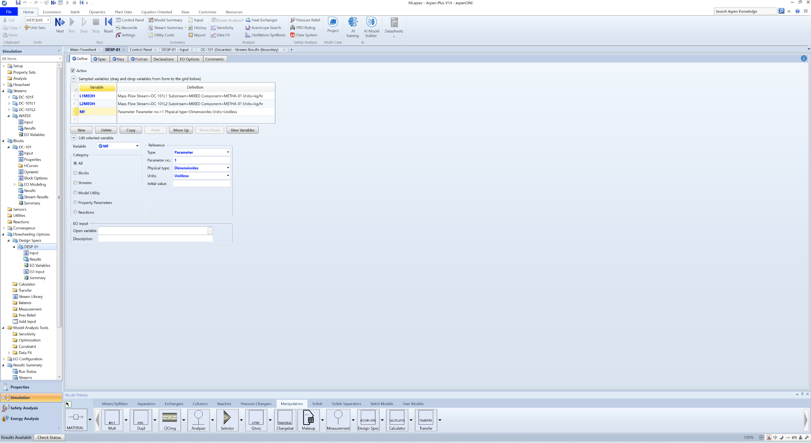Open the Control Panel ribbon icon
The image size is (811, 443).
pyautogui.click(x=130, y=20)
